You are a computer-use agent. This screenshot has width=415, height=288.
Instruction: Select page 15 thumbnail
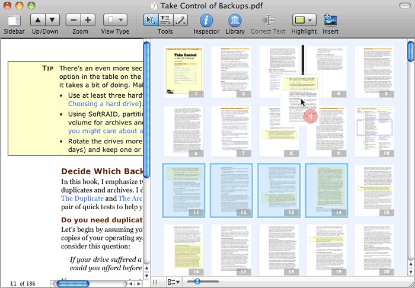pos(373,190)
